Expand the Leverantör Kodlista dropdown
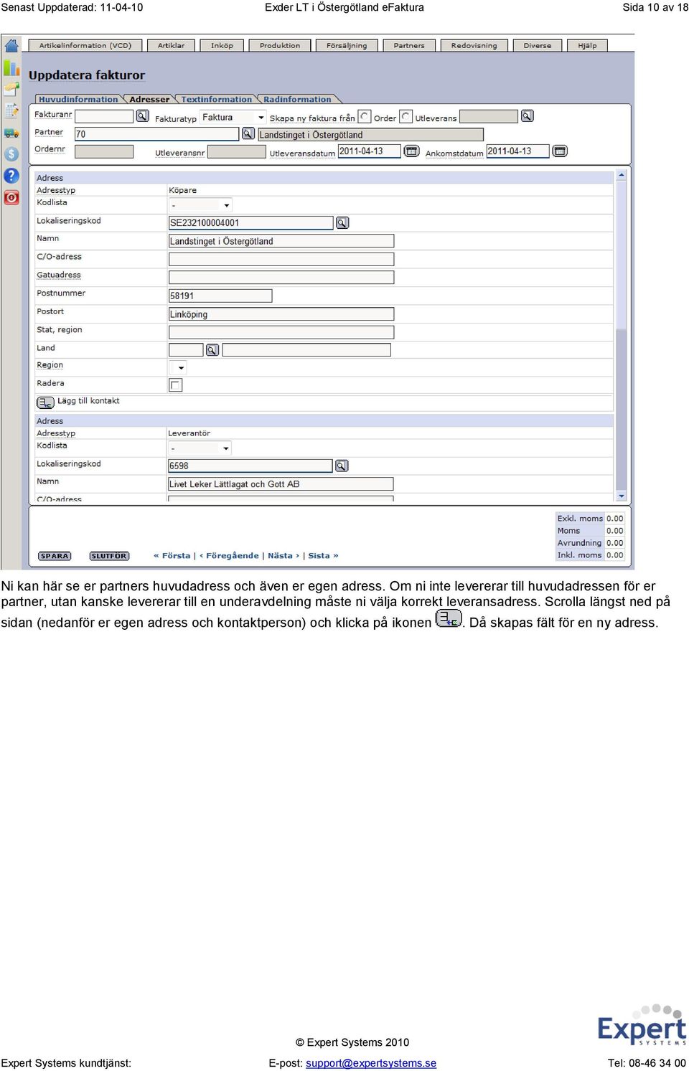 [200, 448]
